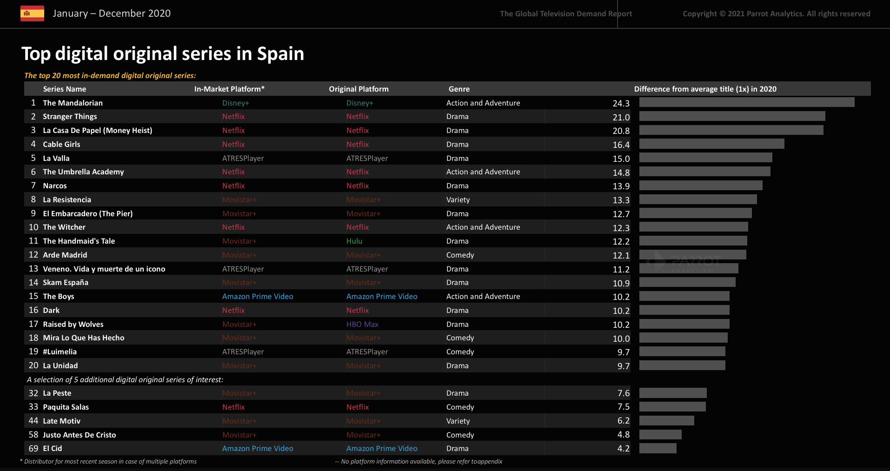Click the 'Genre' column header
This screenshot has width=890, height=471.
click(x=459, y=89)
